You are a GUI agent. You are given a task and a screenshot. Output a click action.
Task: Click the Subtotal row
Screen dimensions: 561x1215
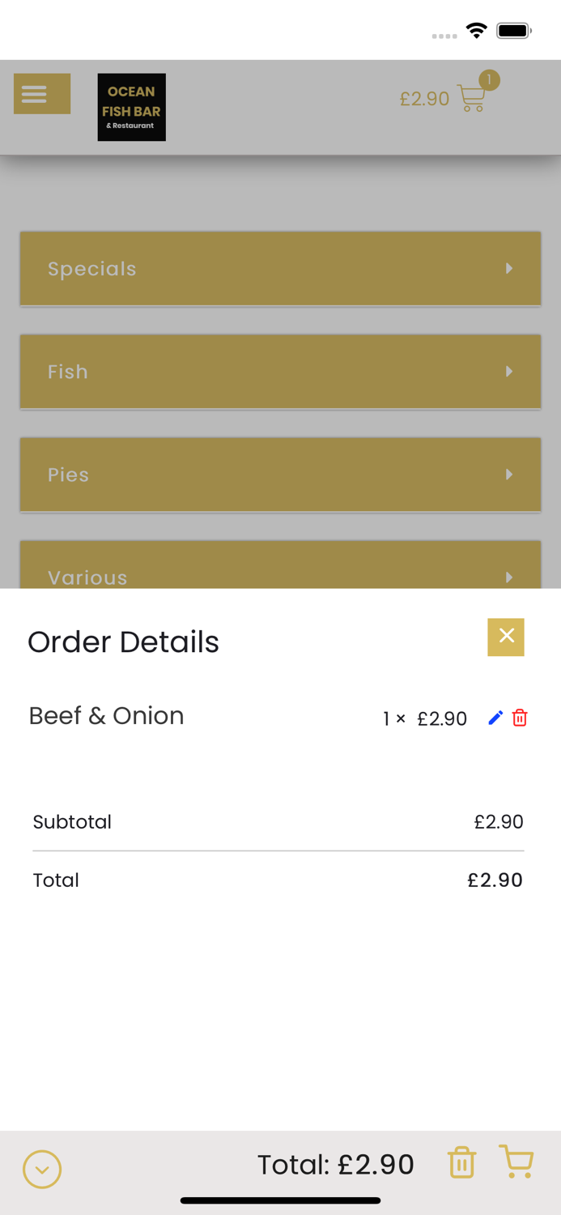coord(72,822)
